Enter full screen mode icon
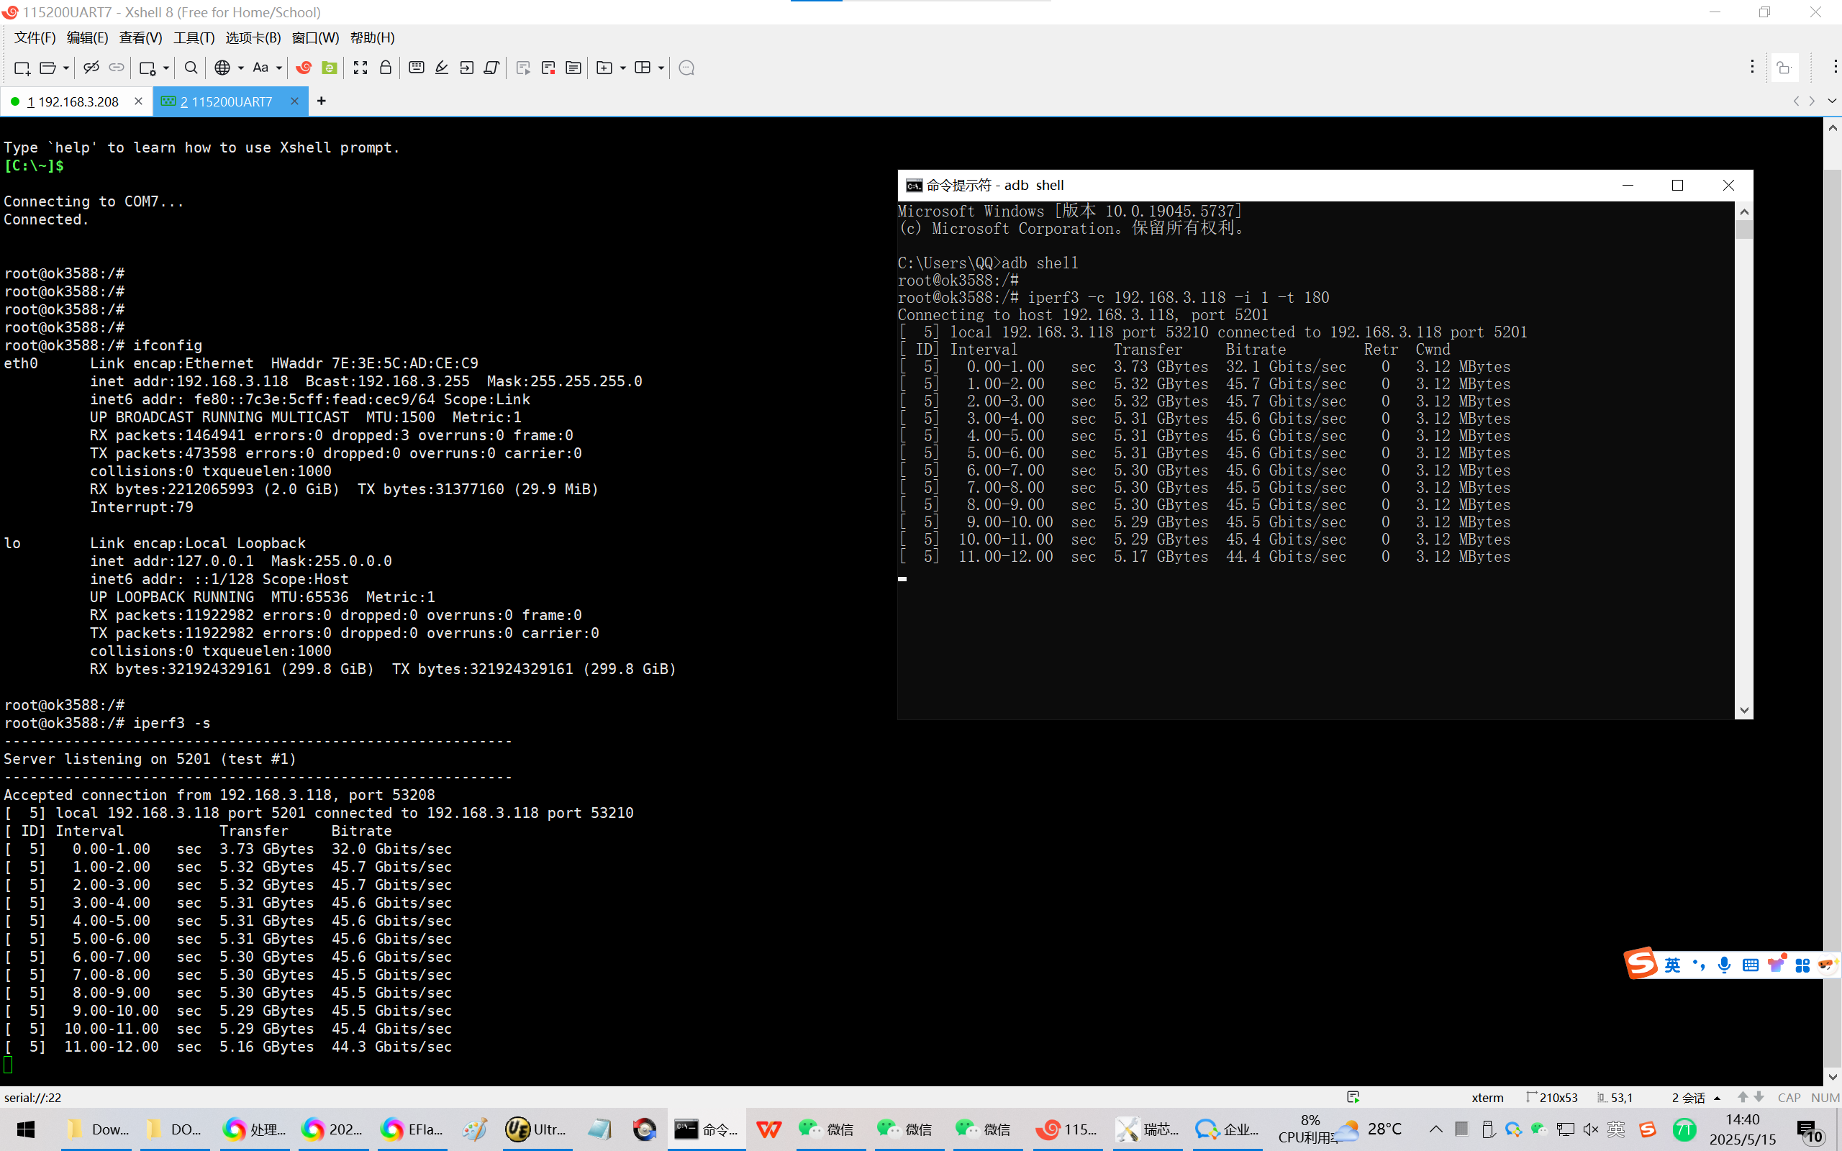The height and width of the screenshot is (1151, 1842). [x=360, y=68]
